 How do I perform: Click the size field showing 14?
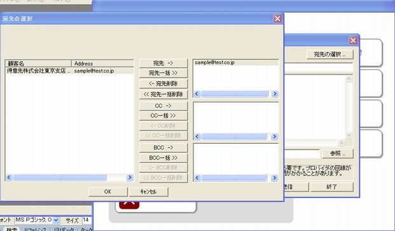87,220
